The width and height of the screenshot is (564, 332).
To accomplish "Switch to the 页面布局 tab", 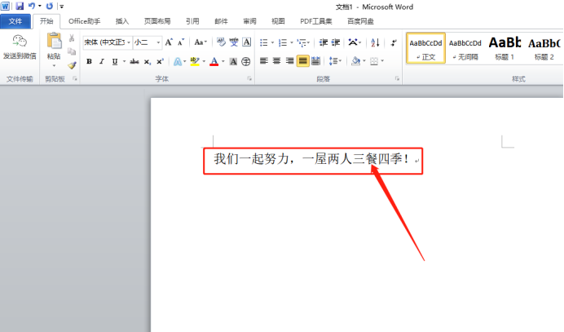I will pos(157,21).
